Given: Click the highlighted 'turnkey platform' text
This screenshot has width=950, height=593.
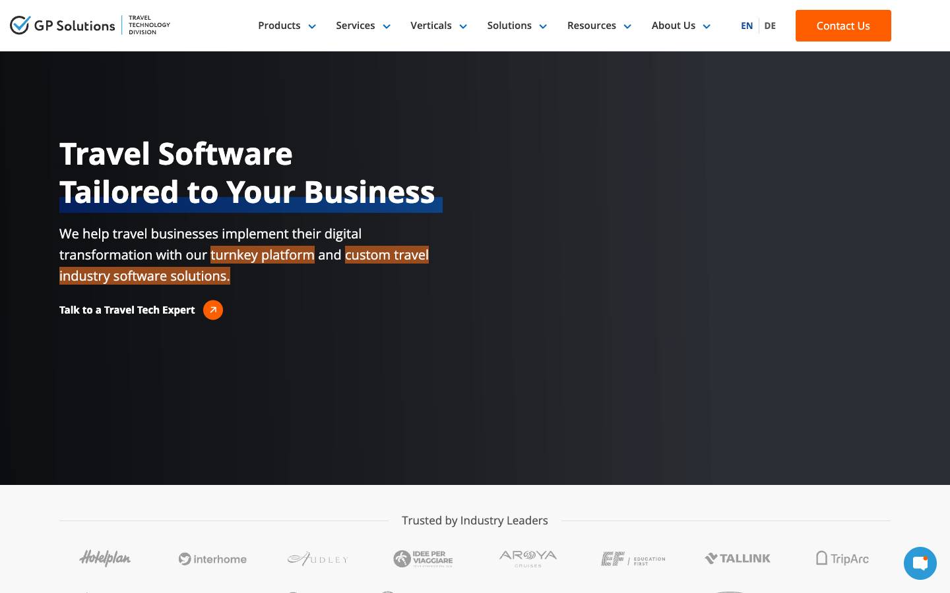Looking at the screenshot, I should 263,255.
